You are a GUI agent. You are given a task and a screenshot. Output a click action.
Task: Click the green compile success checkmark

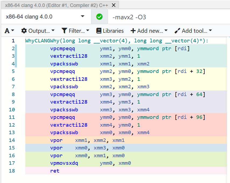coord(99,17)
